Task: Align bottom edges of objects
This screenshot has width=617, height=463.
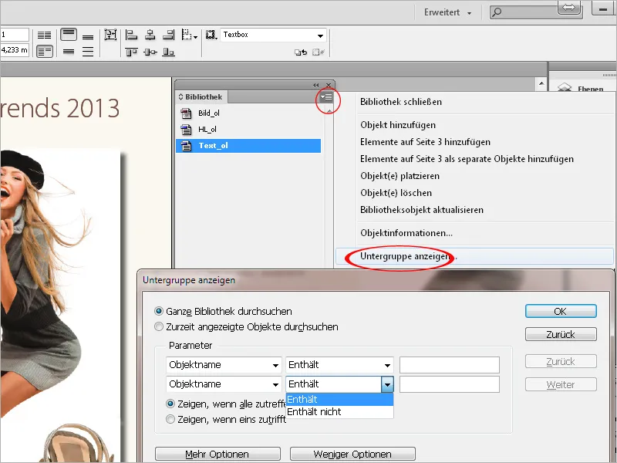Action: (x=168, y=52)
